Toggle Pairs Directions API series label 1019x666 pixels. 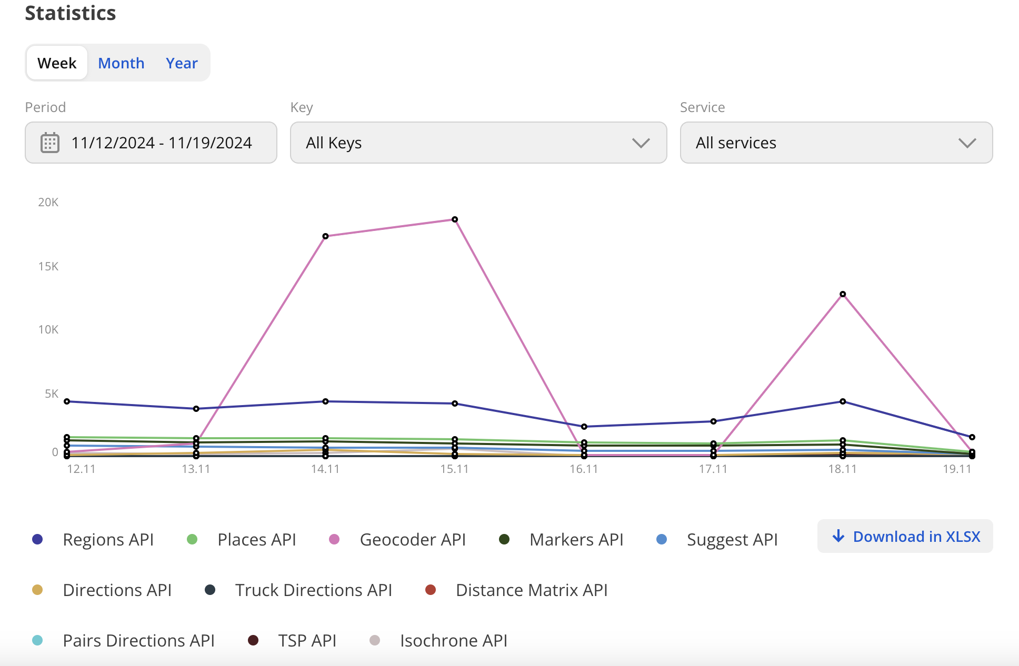[139, 640]
